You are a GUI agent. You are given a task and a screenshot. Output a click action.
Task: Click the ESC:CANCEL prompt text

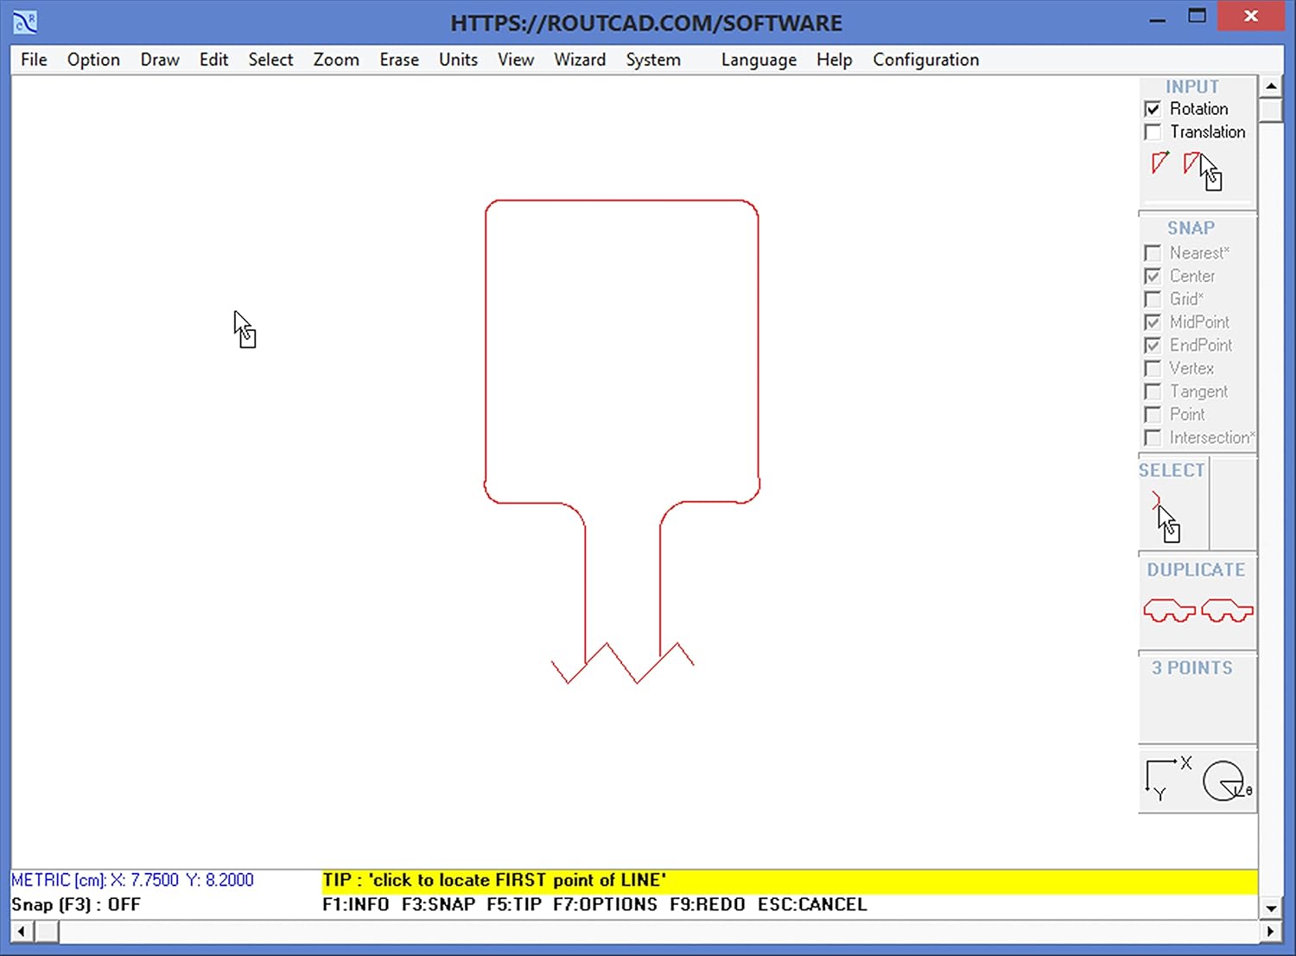click(811, 904)
